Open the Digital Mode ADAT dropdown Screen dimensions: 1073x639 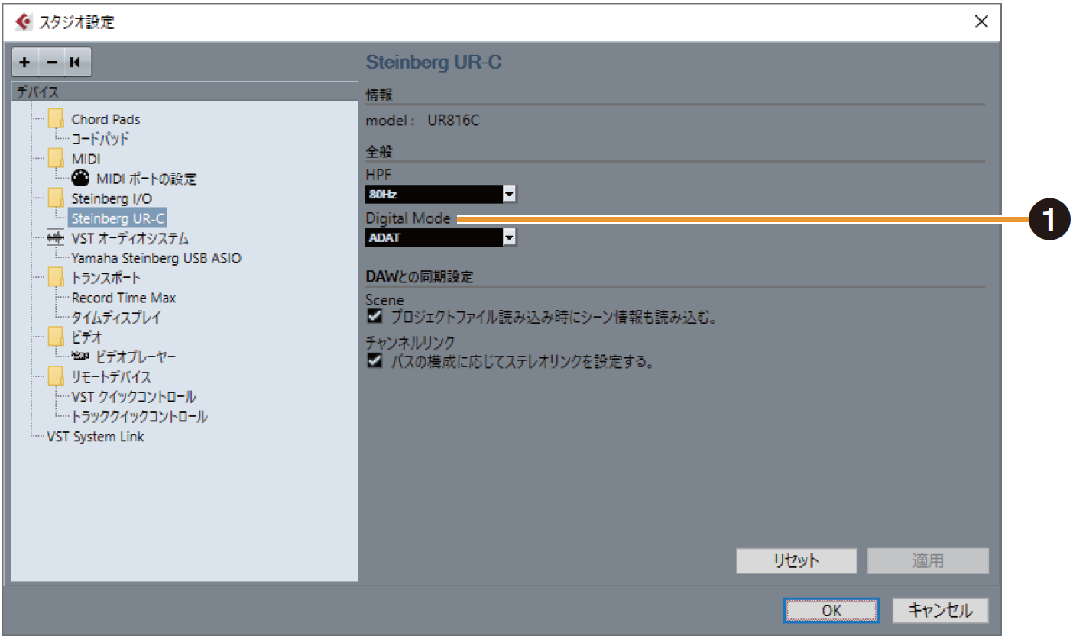pyautogui.click(x=510, y=238)
